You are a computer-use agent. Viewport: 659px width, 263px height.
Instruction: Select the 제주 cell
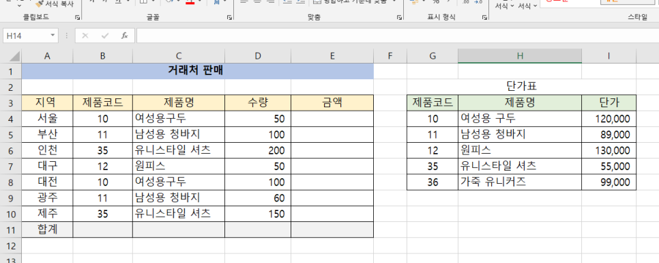pos(47,214)
